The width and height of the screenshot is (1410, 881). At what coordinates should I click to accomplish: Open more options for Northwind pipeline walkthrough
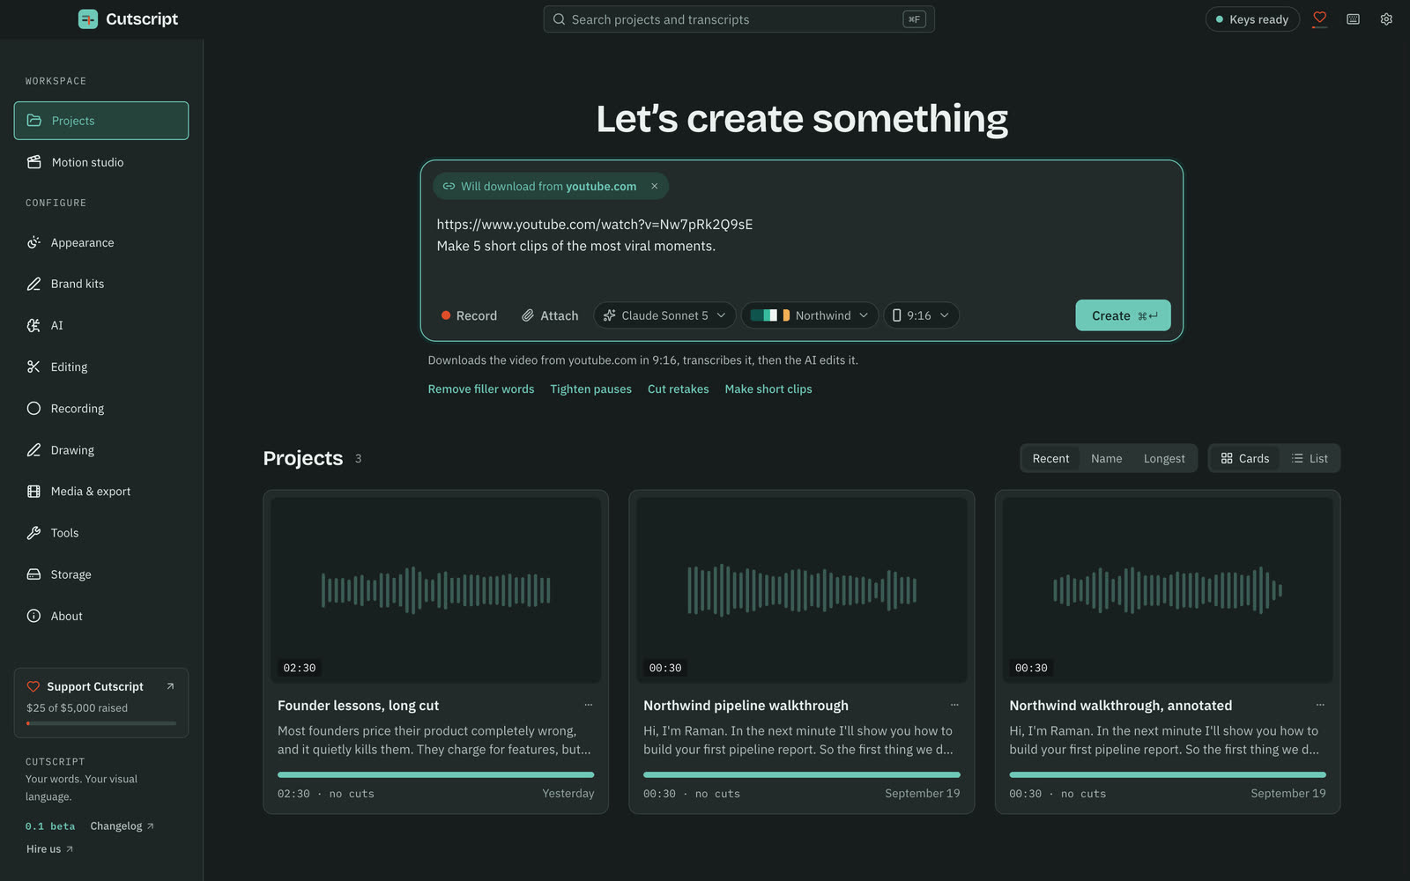[x=954, y=705]
